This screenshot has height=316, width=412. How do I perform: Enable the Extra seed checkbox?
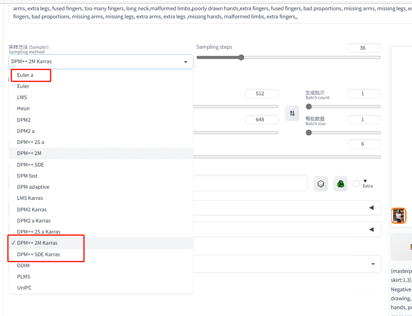(x=356, y=184)
